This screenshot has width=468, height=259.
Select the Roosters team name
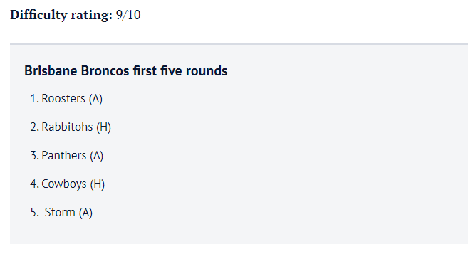pos(63,99)
